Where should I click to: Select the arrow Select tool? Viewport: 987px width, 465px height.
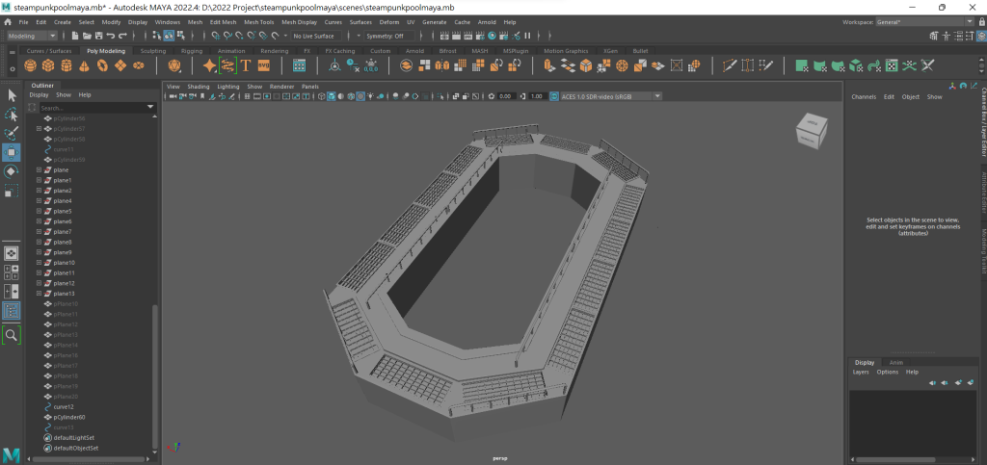coord(12,95)
